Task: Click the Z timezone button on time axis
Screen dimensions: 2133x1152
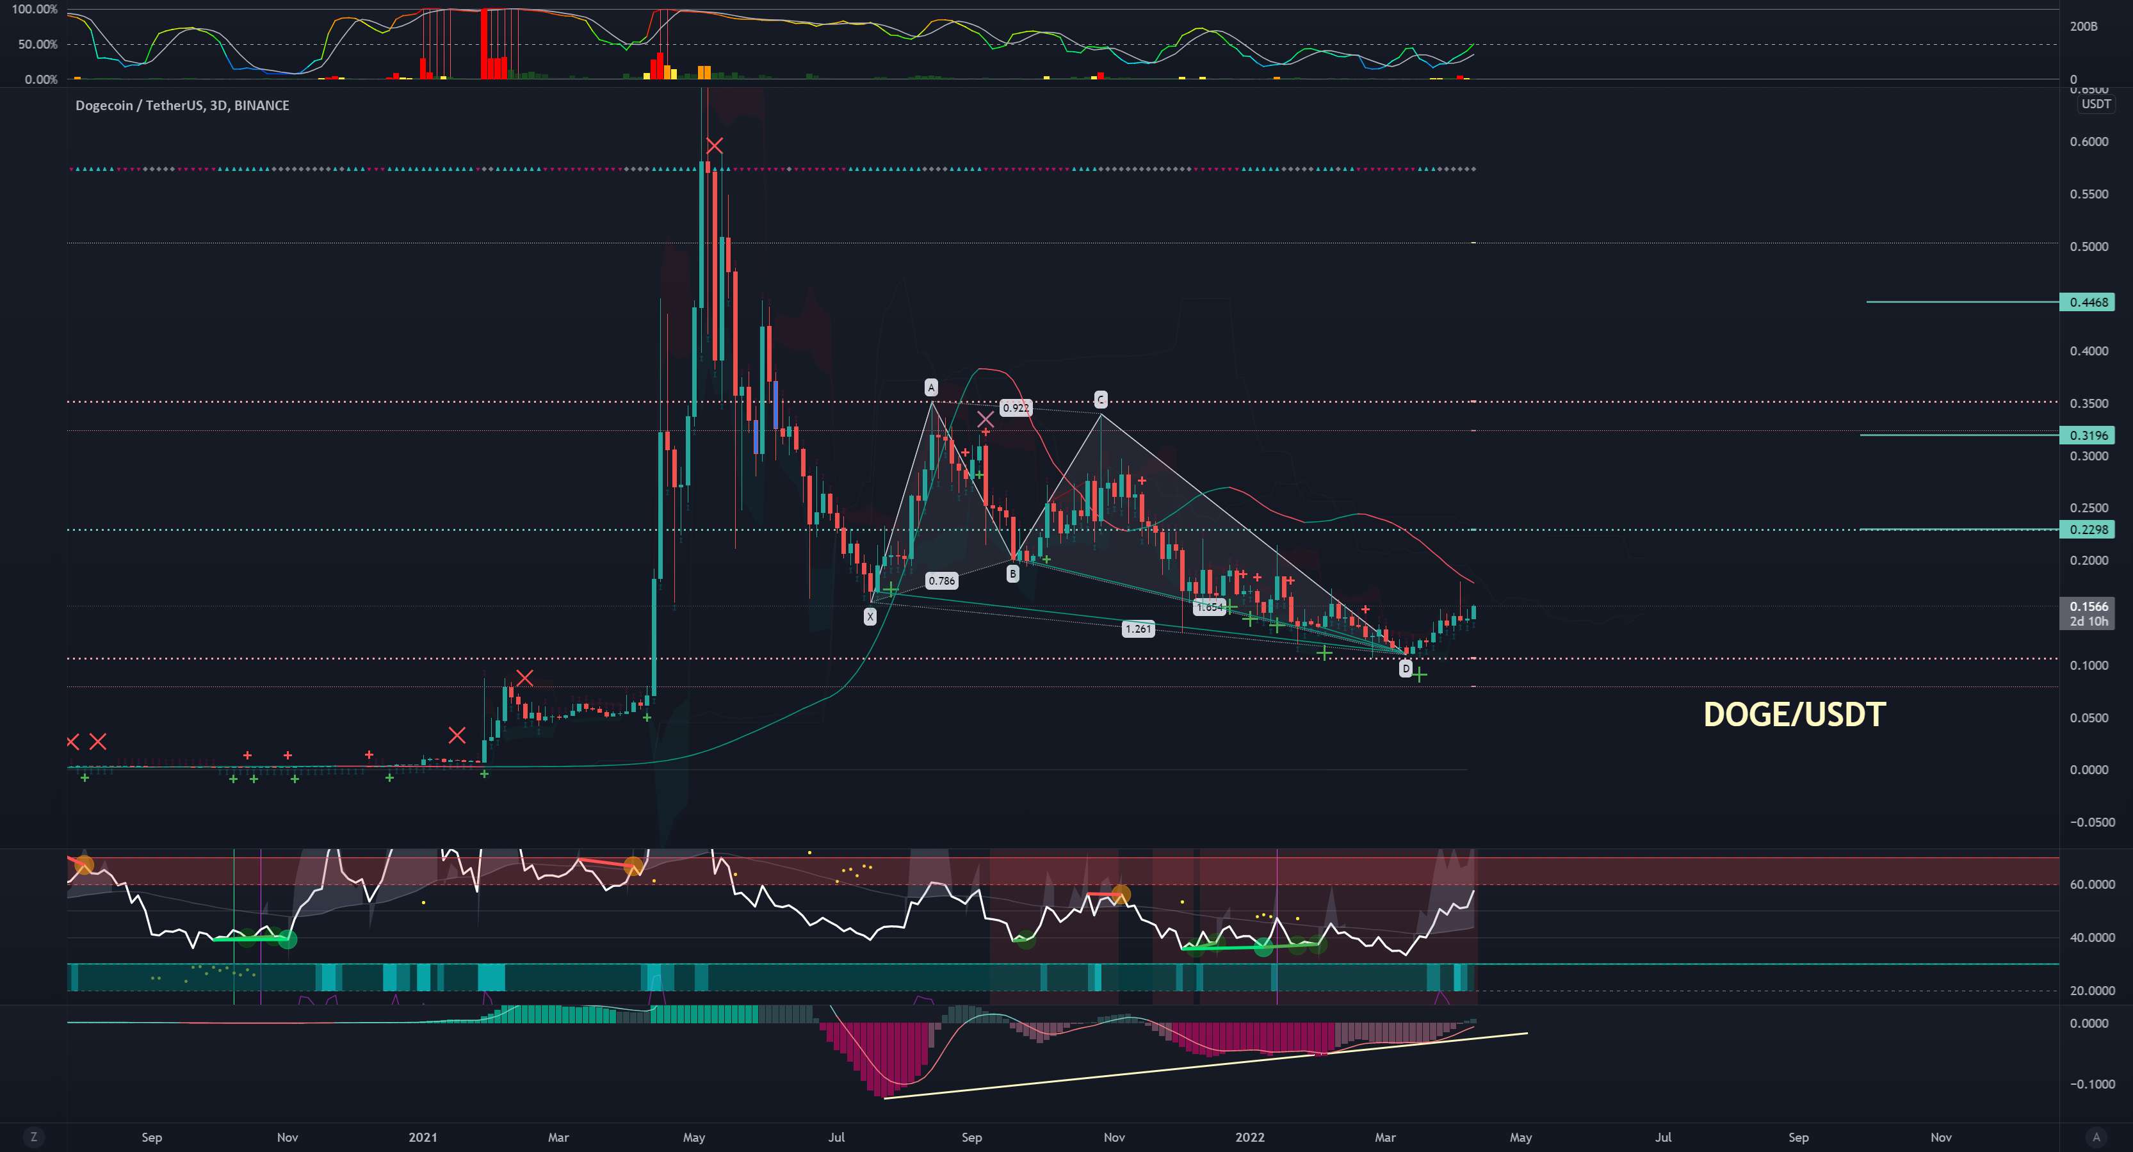Action: pos(33,1136)
